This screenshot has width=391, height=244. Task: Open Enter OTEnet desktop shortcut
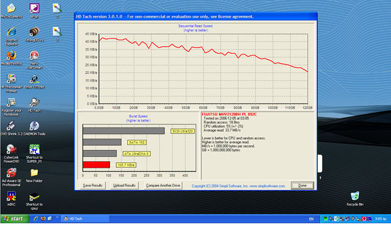[34, 81]
